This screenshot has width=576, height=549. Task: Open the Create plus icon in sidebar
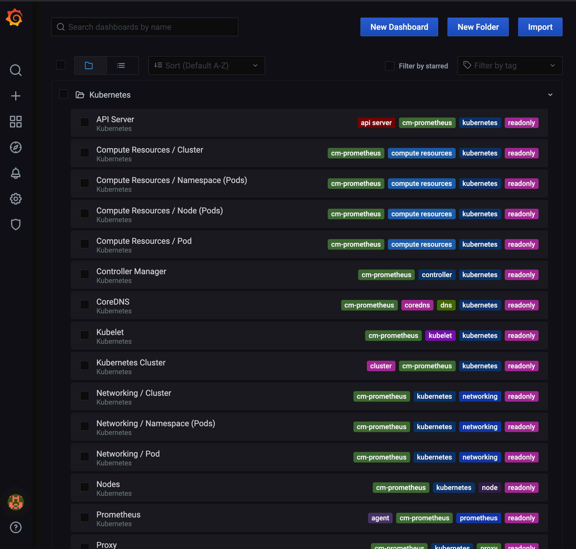point(16,96)
